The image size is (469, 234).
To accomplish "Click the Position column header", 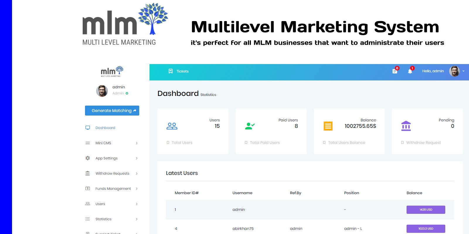I will click(351, 193).
